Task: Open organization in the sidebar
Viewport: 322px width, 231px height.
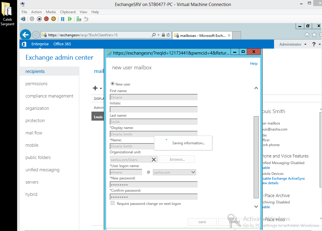Action: pos(37,108)
